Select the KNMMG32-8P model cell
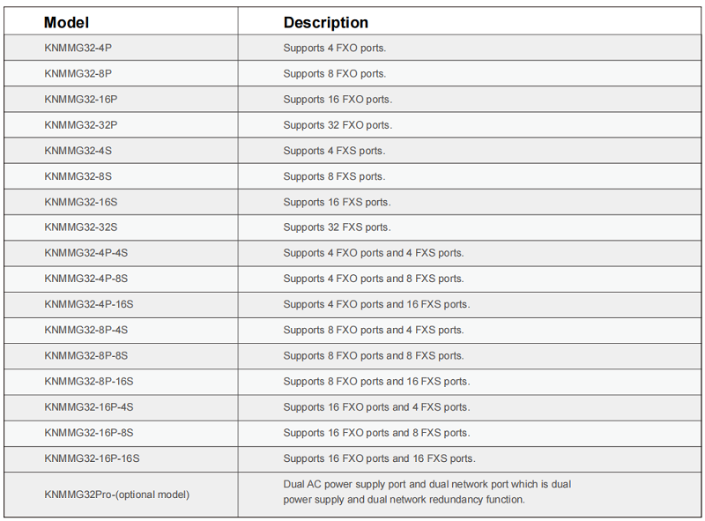 point(78,74)
